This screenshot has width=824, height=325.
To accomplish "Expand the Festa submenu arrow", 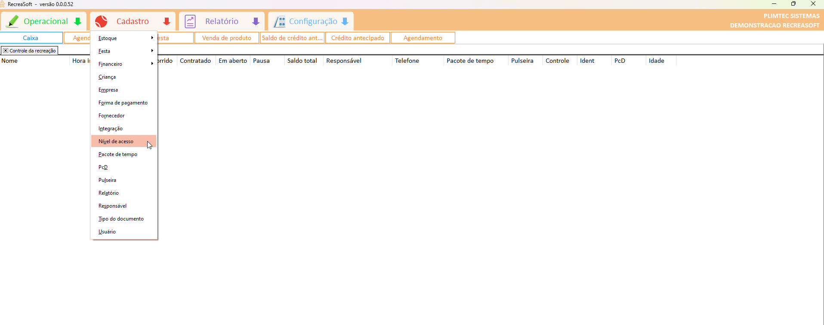I will click(x=152, y=51).
